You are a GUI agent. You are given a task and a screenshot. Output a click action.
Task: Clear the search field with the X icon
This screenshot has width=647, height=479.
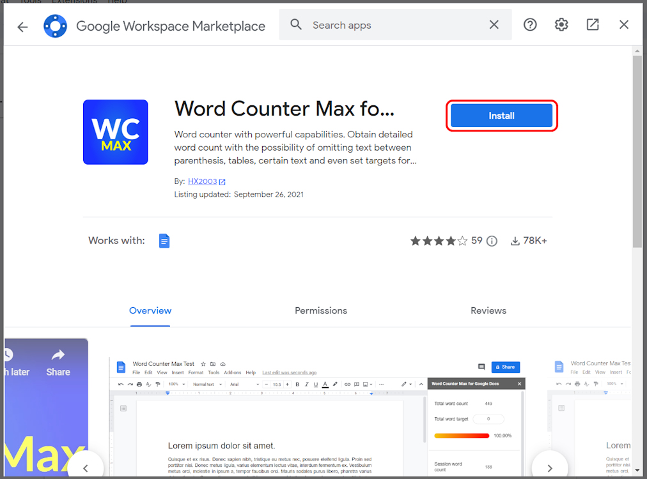pyautogui.click(x=494, y=24)
